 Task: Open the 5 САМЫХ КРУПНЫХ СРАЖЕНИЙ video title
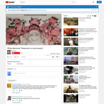pos(88,87)
